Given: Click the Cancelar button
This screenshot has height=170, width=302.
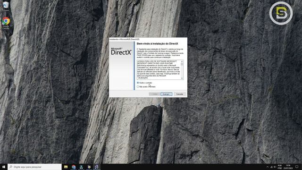Looking at the screenshot, I should (180, 94).
